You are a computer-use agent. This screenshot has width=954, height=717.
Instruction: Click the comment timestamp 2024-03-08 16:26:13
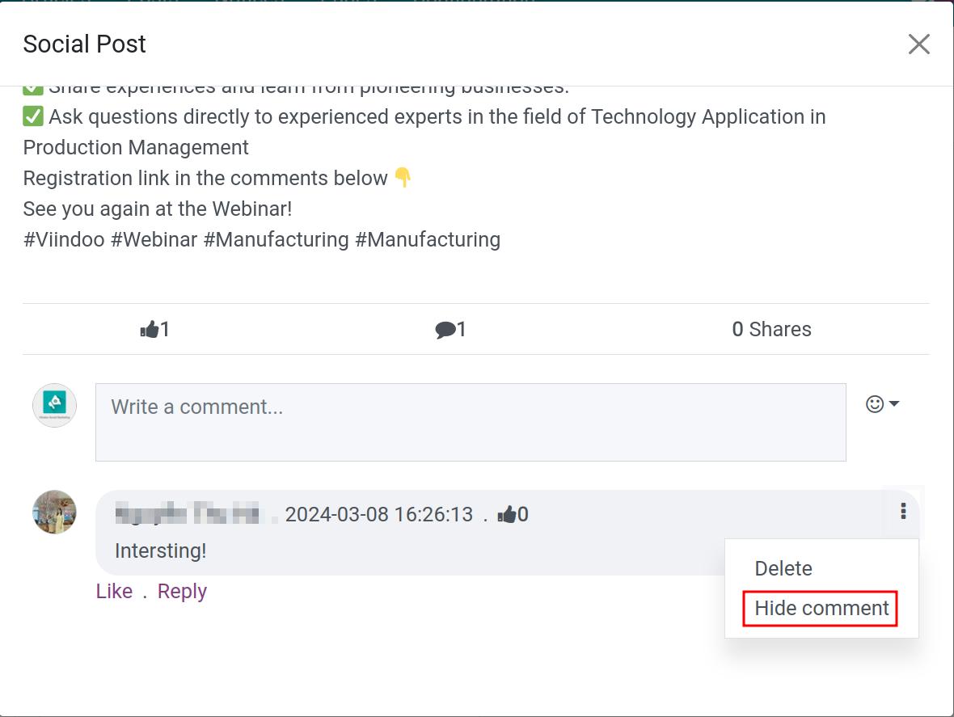378,514
